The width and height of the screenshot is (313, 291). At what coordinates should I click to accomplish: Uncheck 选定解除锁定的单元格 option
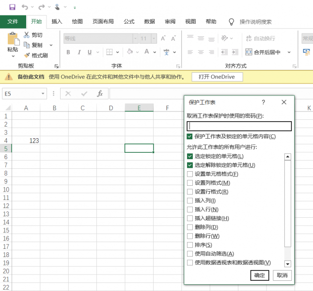pyautogui.click(x=190, y=165)
